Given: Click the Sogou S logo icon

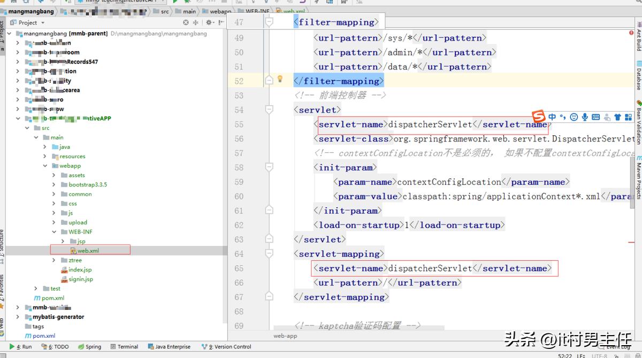Looking at the screenshot, I should (x=539, y=116).
